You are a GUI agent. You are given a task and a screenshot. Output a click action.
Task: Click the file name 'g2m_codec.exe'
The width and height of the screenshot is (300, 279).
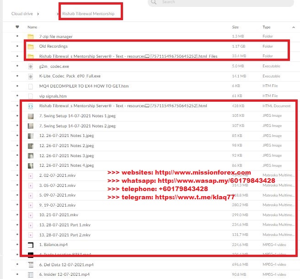(54, 66)
